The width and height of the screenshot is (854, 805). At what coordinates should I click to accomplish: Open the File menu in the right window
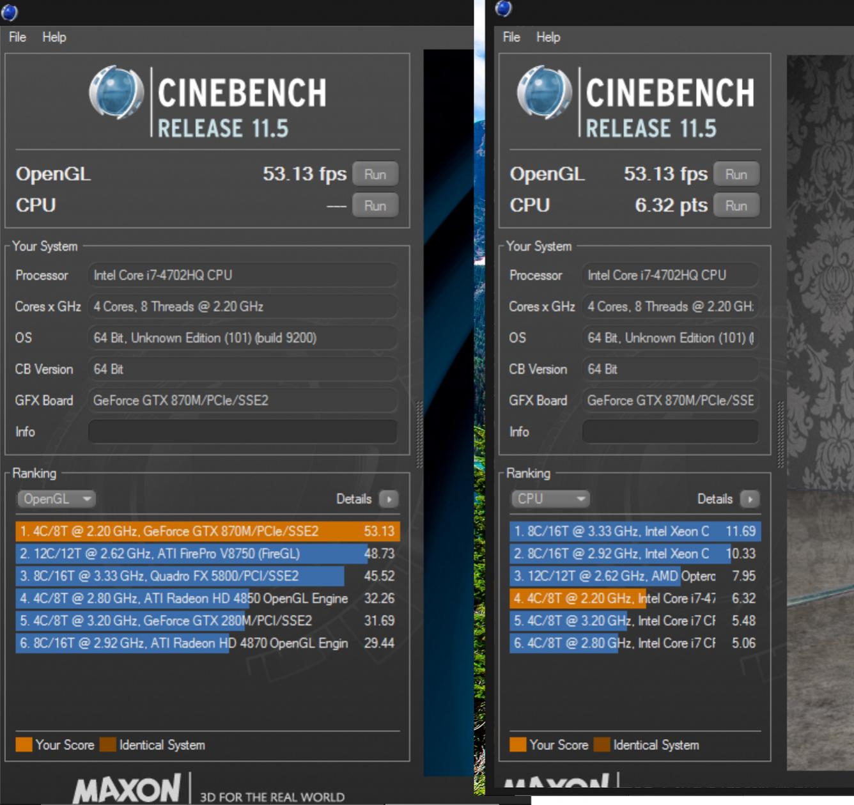point(511,37)
